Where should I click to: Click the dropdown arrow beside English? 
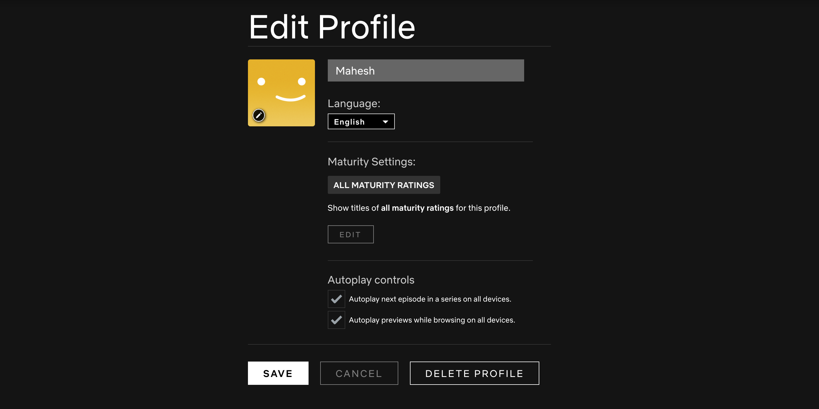coord(385,122)
